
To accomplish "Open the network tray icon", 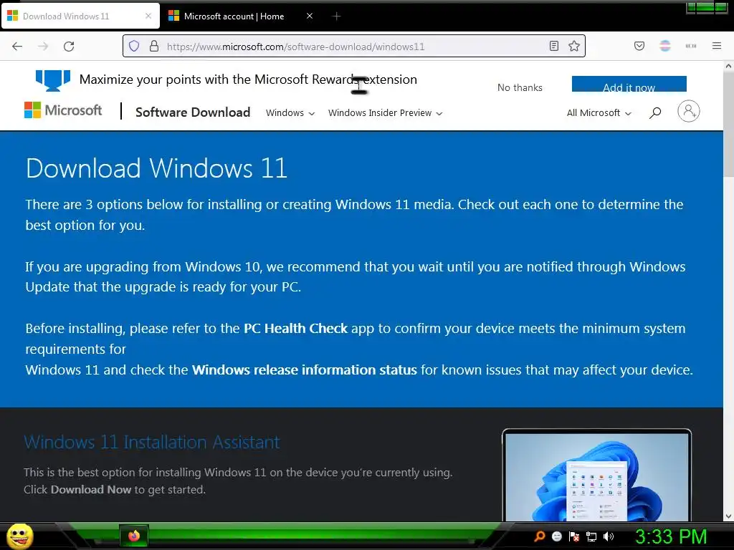I will click(x=591, y=536).
